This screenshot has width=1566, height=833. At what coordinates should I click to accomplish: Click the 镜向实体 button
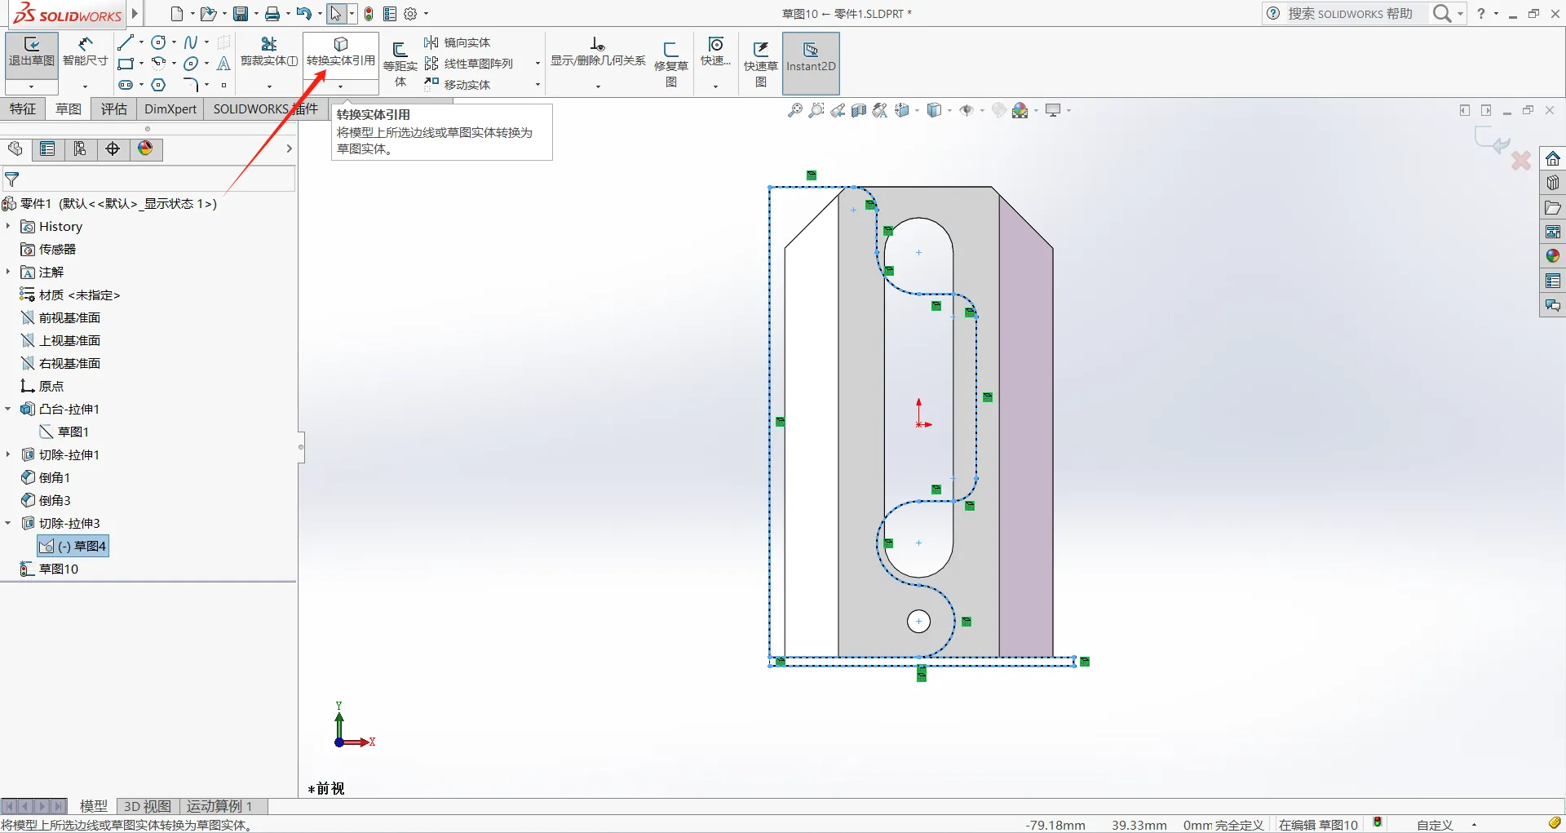coord(457,42)
